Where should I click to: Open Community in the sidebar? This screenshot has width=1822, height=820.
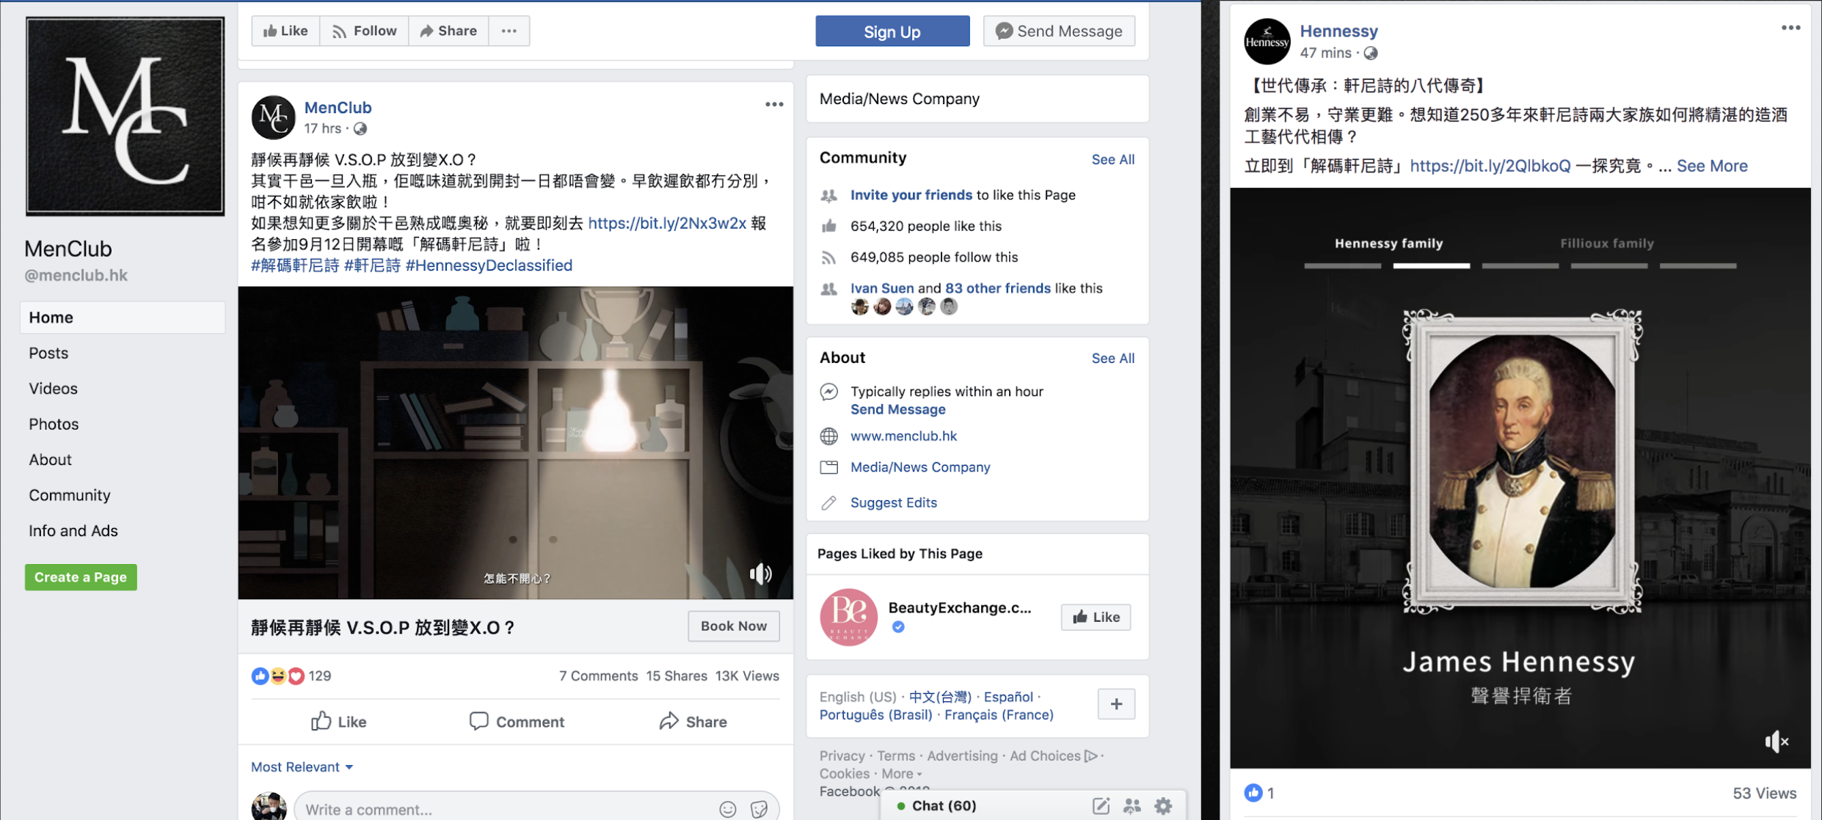tap(70, 495)
